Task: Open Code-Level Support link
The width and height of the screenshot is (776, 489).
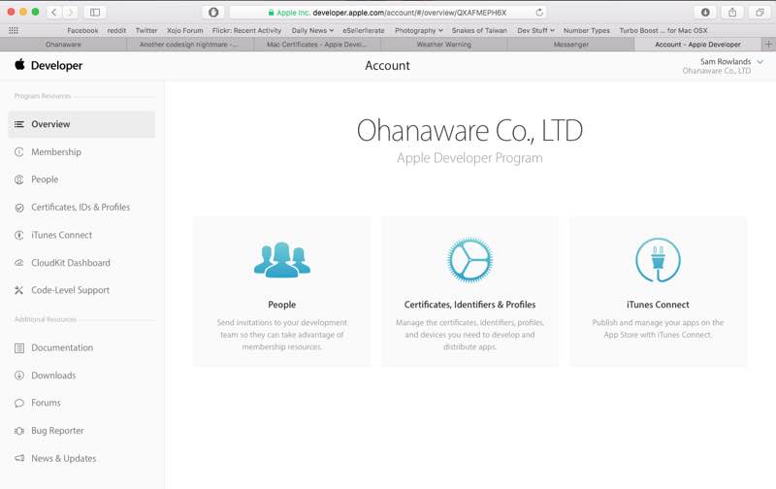Action: click(x=70, y=290)
